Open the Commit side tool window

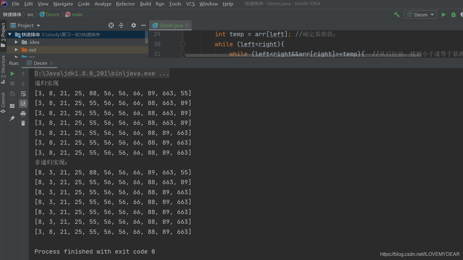[x=3, y=102]
